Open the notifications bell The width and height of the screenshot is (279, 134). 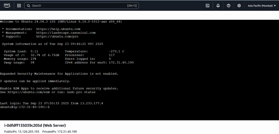coord(218,6)
